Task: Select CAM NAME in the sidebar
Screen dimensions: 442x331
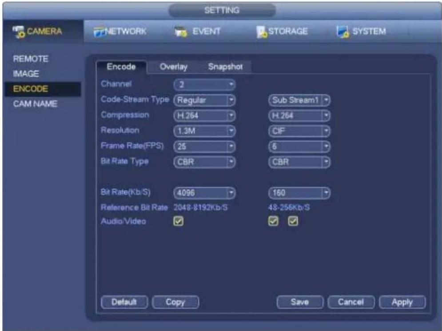Action: [x=35, y=104]
